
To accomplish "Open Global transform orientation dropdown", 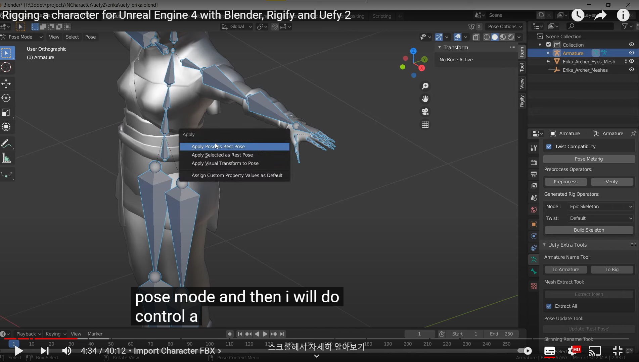I will (x=236, y=26).
